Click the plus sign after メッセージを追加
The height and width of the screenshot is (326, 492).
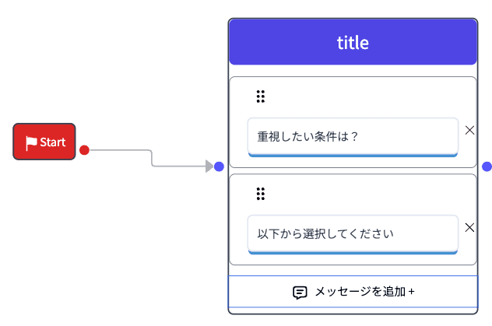(x=411, y=293)
